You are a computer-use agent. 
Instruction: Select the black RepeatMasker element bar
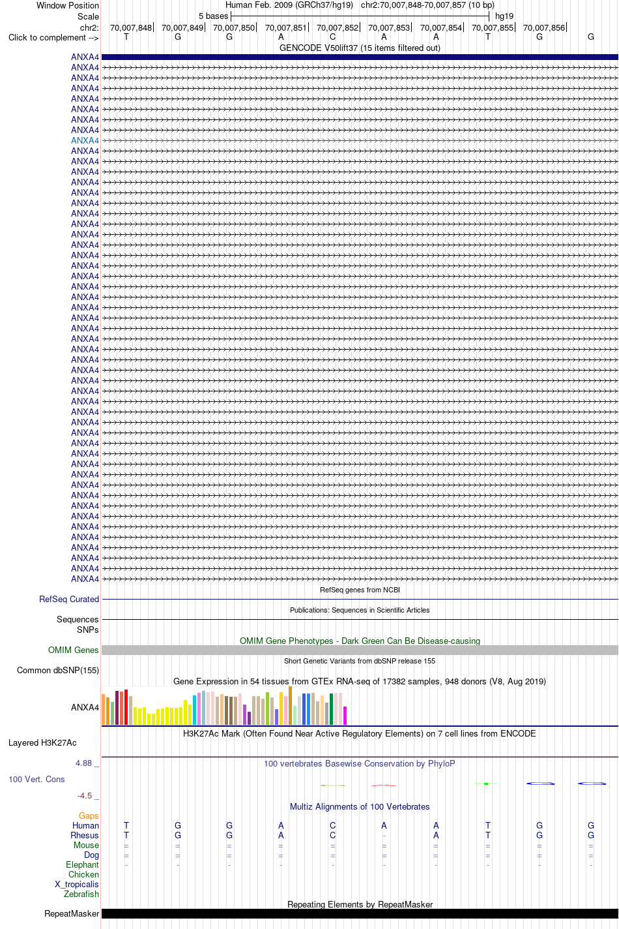pos(360,913)
